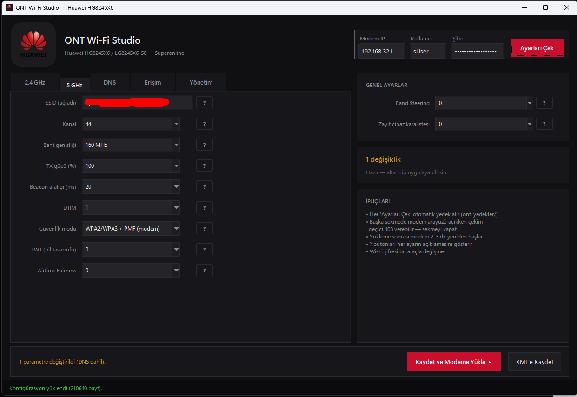Open the Yönetim tab

click(x=201, y=82)
